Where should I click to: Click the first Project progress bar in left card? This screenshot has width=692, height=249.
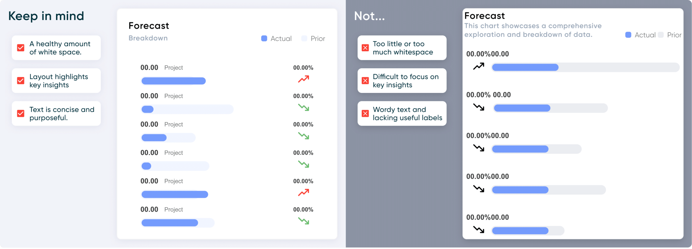(x=174, y=81)
